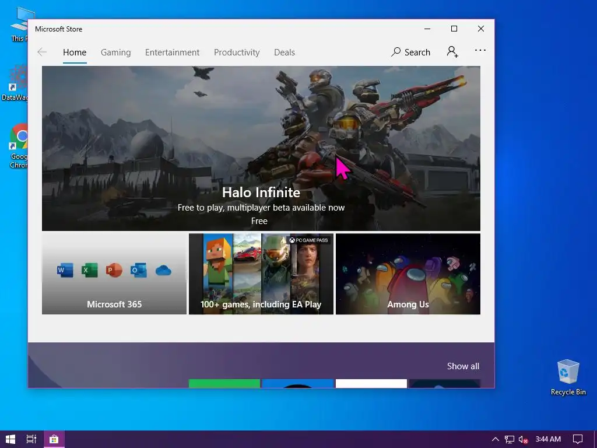The width and height of the screenshot is (597, 448).
Task: Click the Search button
Action: tap(411, 52)
